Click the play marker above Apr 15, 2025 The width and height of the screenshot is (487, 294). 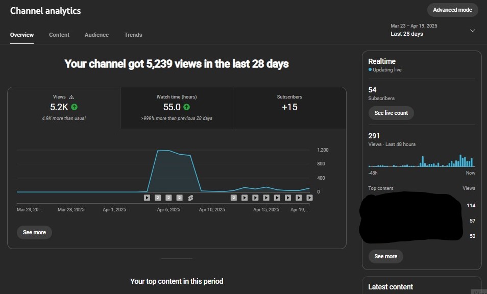click(266, 198)
